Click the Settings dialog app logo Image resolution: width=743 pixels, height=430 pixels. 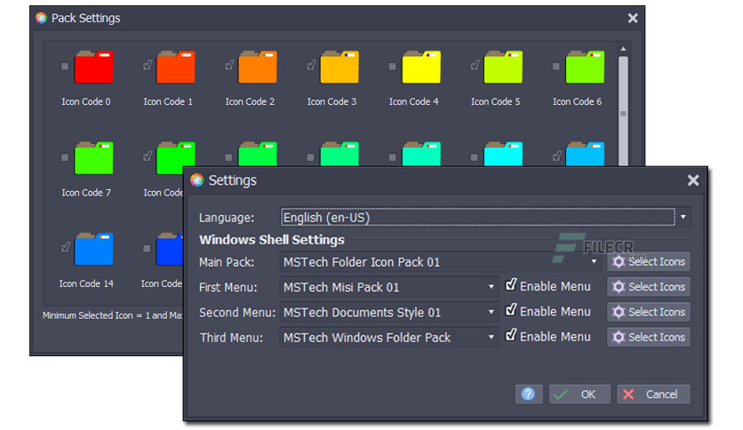tap(197, 180)
